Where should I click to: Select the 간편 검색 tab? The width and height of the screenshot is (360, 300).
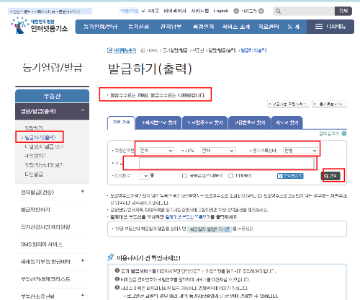point(121,123)
